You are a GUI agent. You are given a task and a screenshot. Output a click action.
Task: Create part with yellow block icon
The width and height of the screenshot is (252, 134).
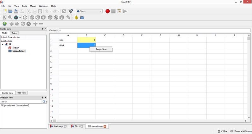76,18
